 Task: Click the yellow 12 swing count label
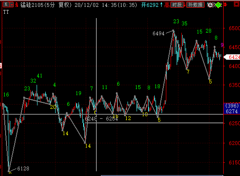point(128,118)
